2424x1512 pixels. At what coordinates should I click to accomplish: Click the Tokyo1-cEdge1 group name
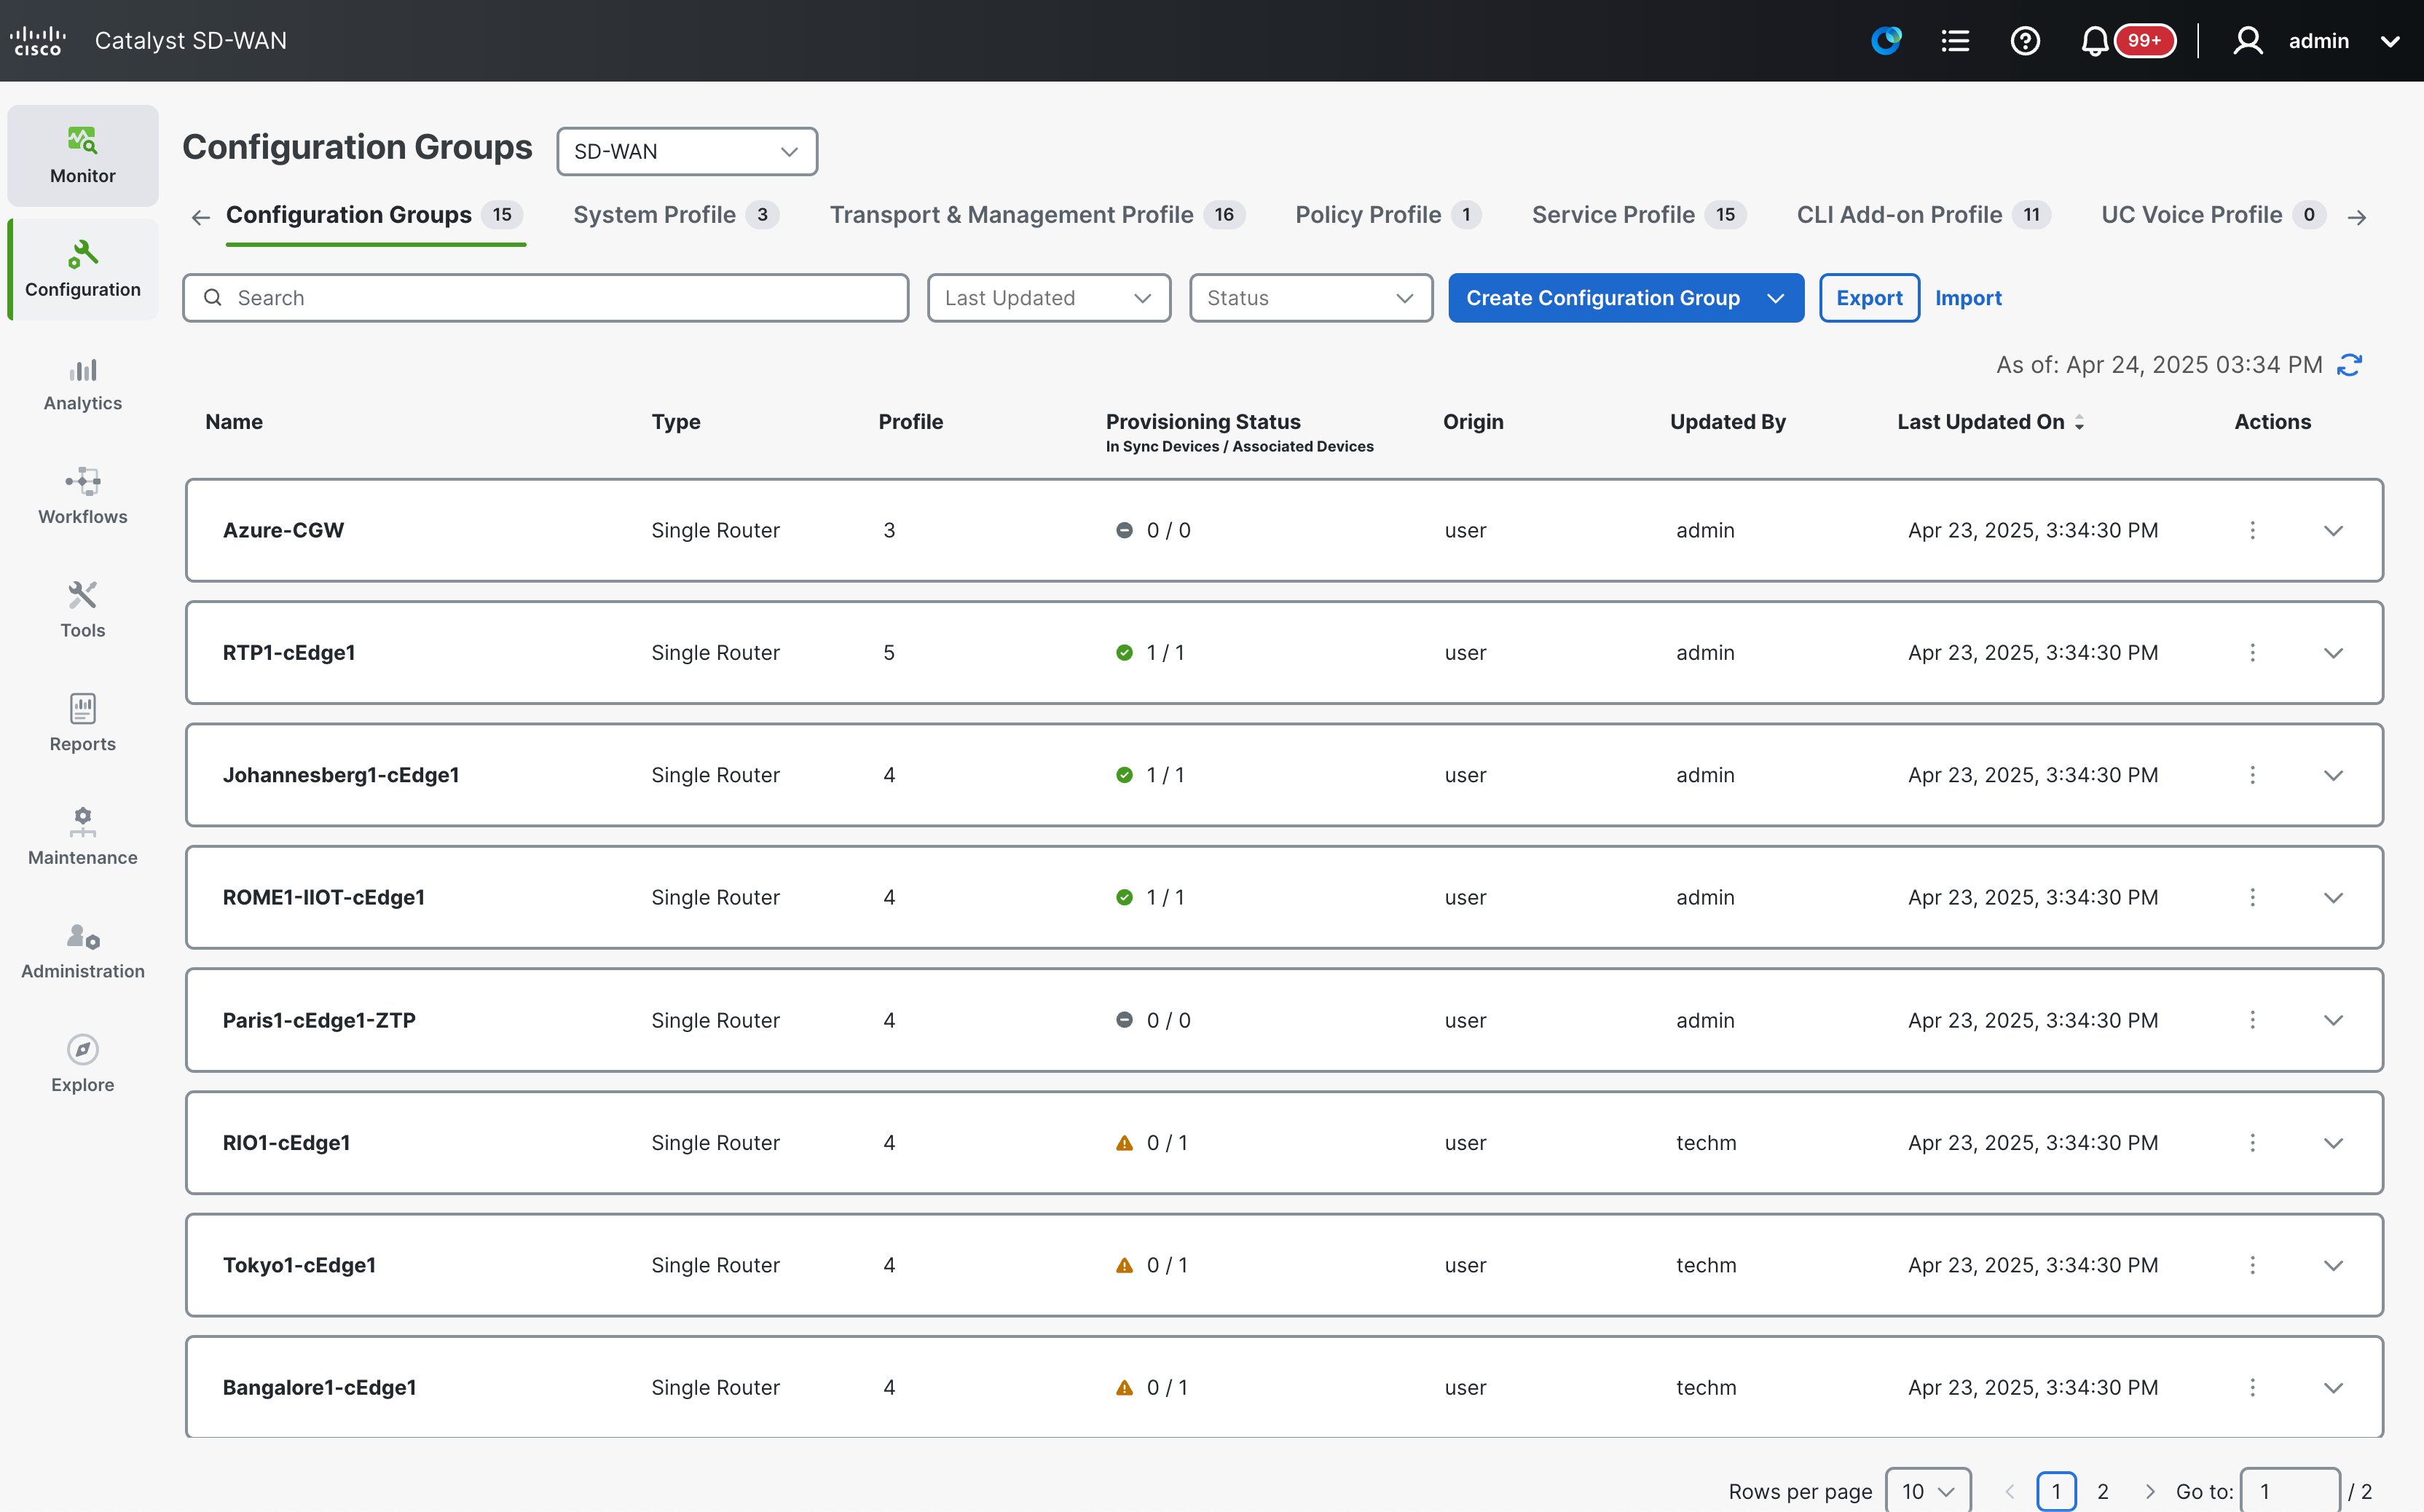pyautogui.click(x=299, y=1265)
